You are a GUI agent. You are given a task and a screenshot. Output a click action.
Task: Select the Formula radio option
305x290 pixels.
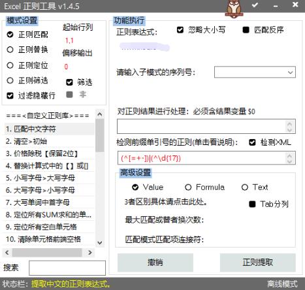(x=188, y=187)
